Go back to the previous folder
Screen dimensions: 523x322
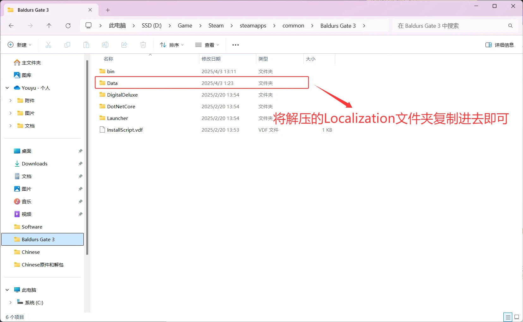11,26
